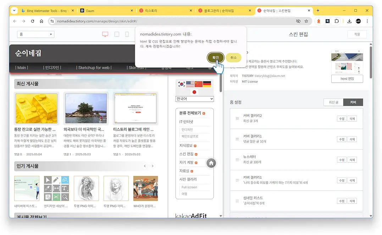Click the eye icon in the address bar
The image size is (382, 235).
[x=298, y=21]
